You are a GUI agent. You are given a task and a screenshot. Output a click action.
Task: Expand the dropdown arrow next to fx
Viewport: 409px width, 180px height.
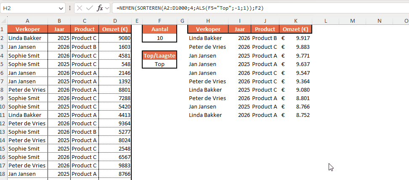107,8
